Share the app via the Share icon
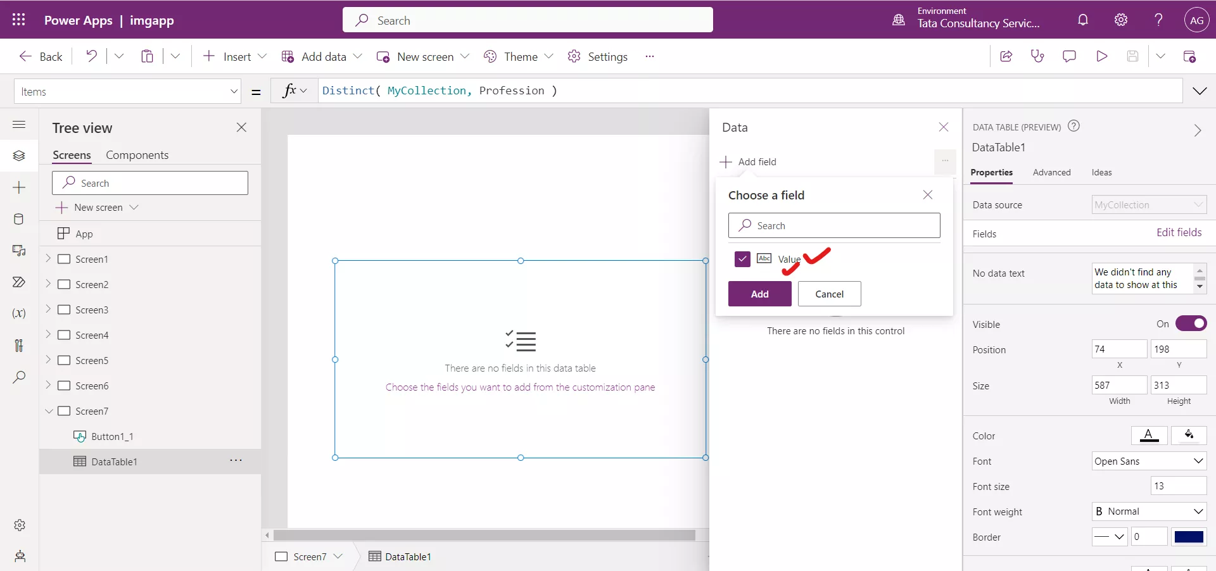1216x571 pixels. point(1006,56)
